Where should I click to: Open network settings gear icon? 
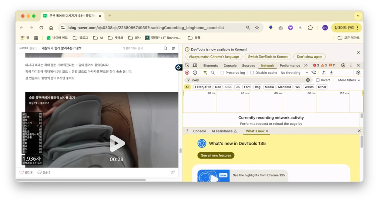(358, 72)
